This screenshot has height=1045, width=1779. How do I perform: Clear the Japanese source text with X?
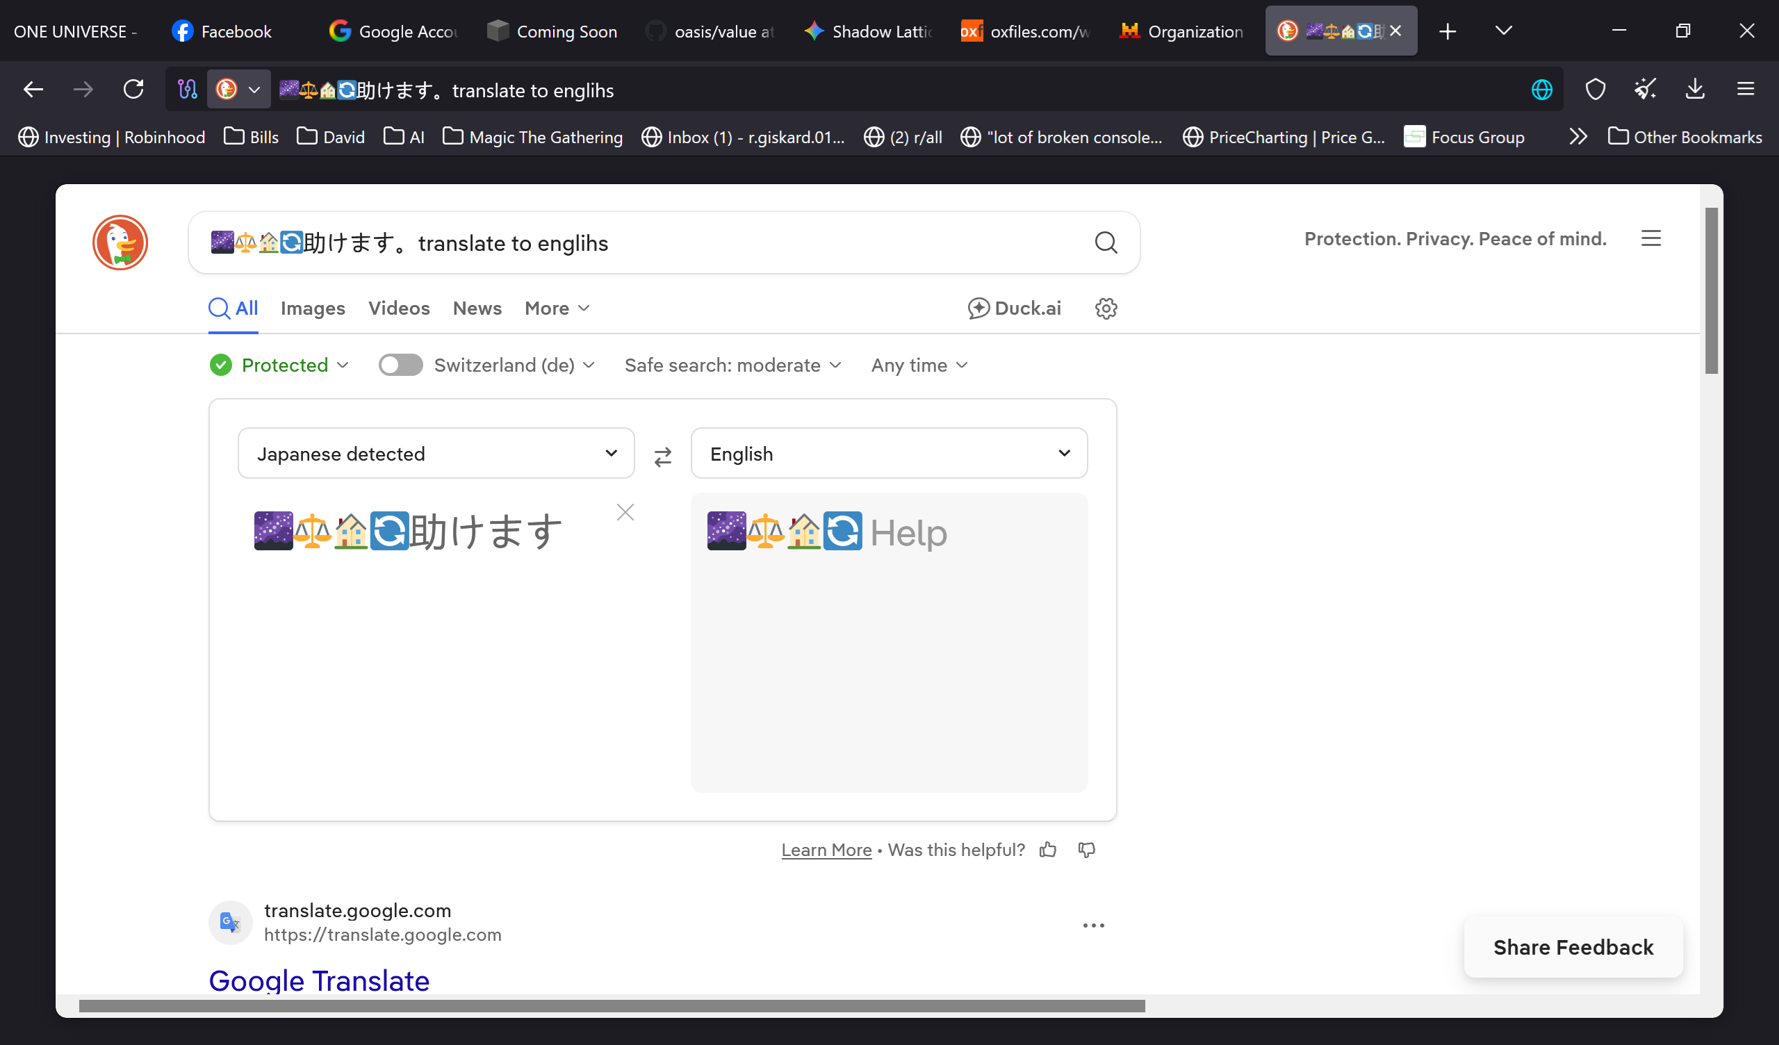tap(625, 512)
